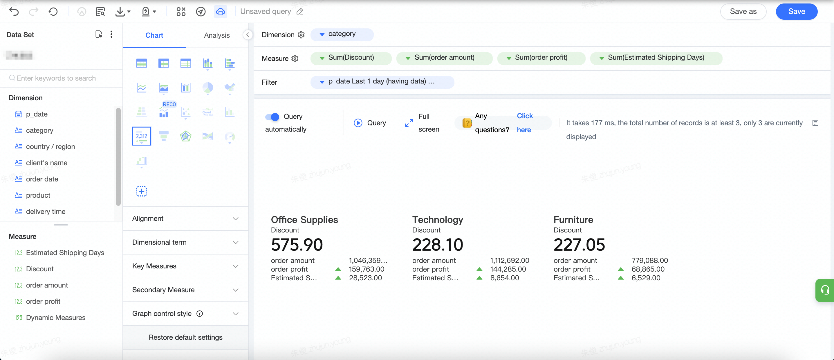Follow the Click here help link
The width and height of the screenshot is (834, 360).
[524, 123]
